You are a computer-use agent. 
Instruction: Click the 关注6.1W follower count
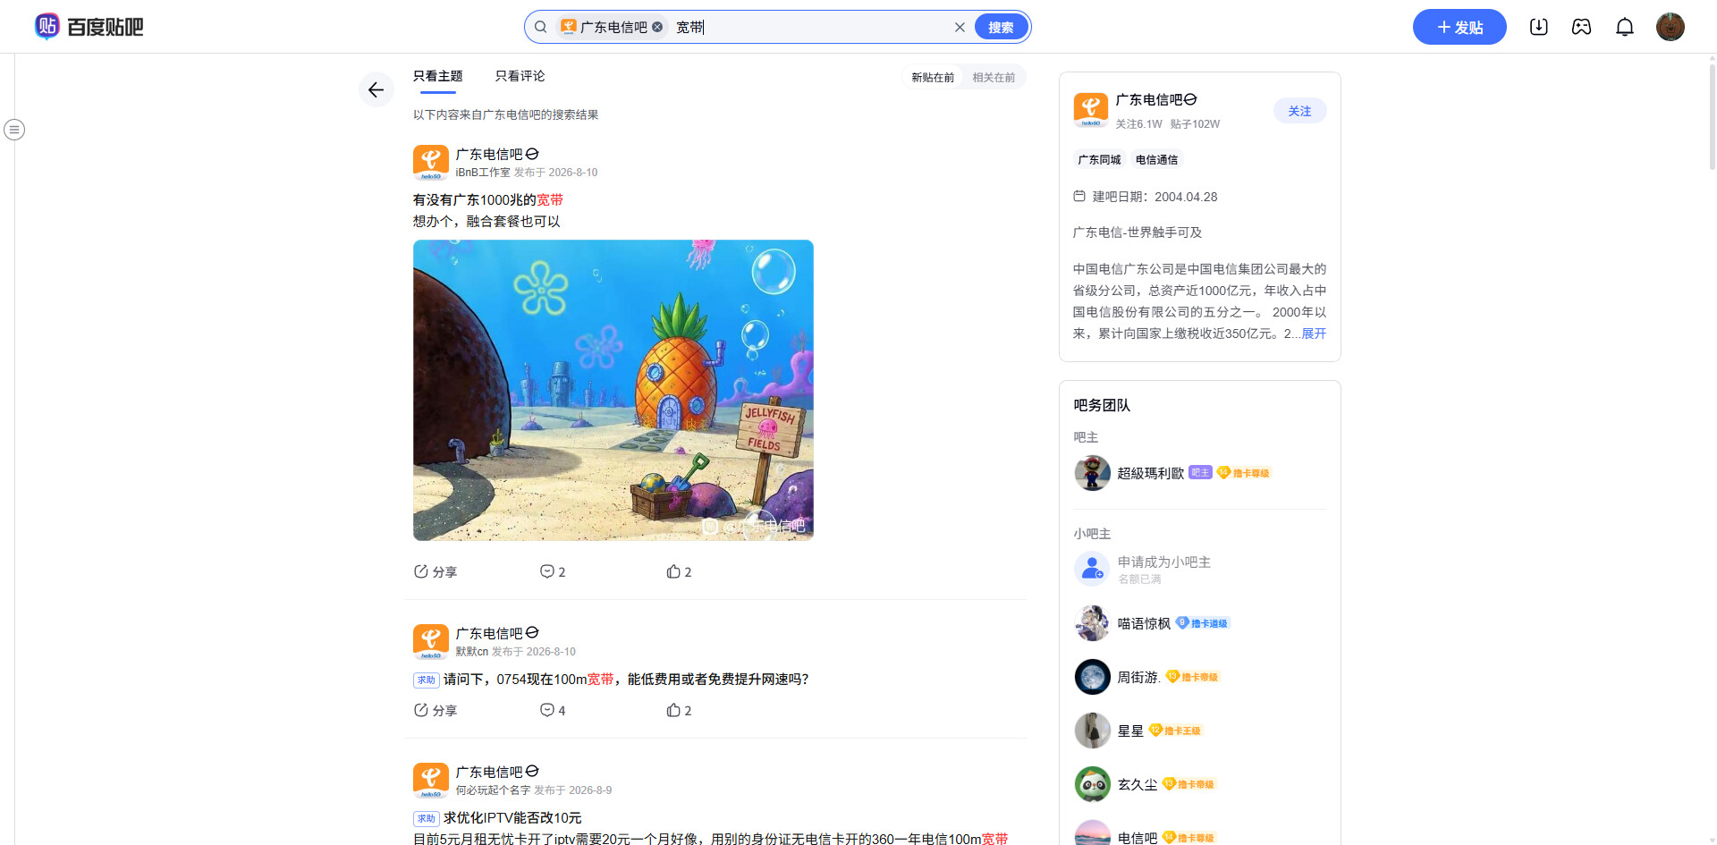coord(1139,124)
